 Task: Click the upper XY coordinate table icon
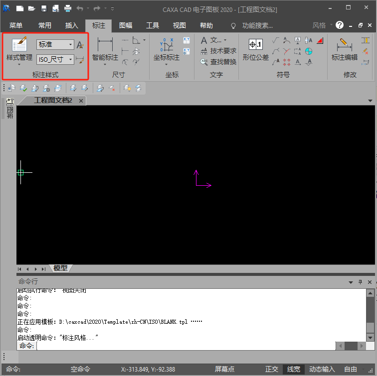point(187,40)
